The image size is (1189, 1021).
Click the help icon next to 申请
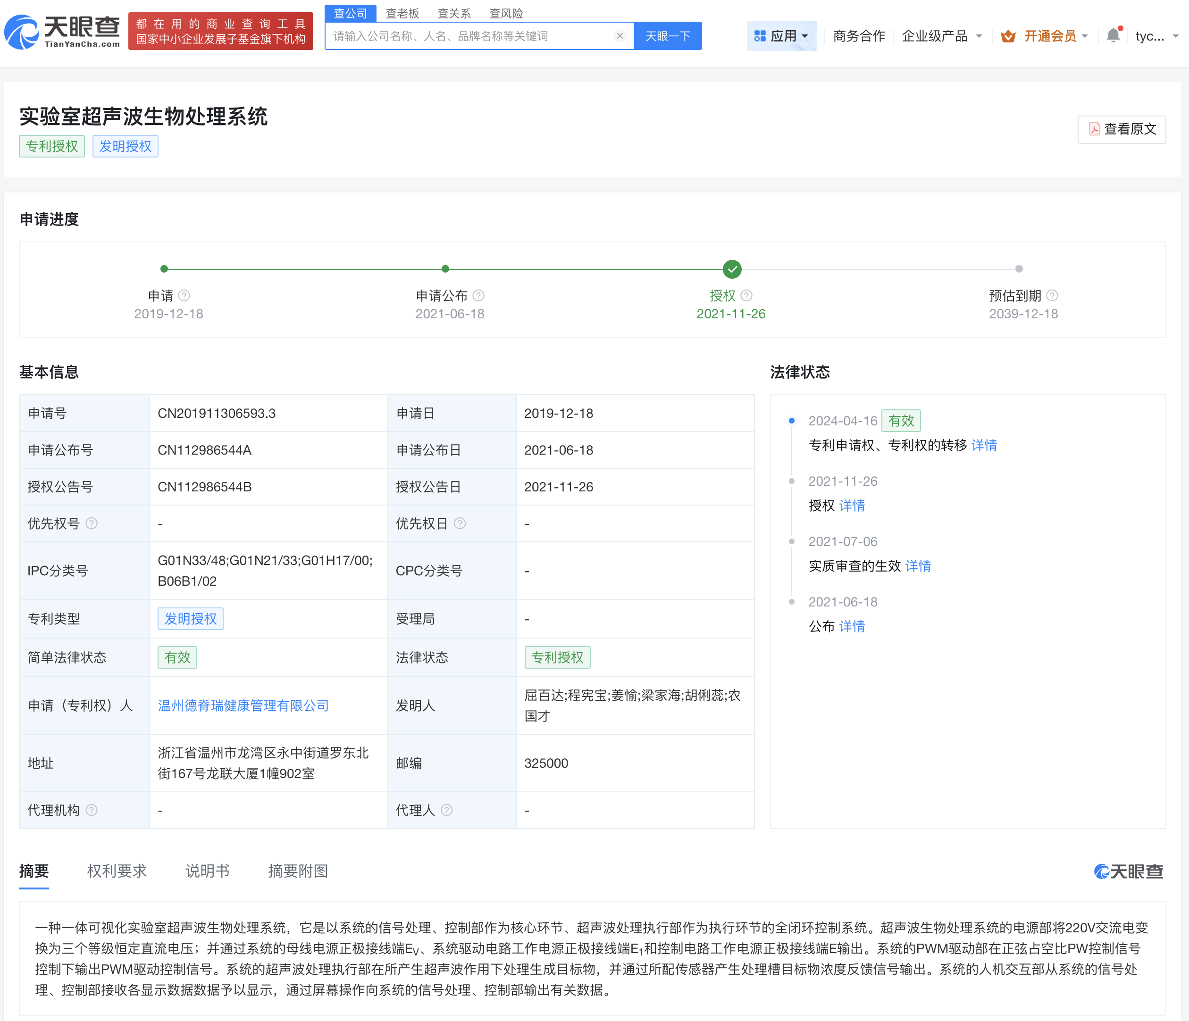184,295
